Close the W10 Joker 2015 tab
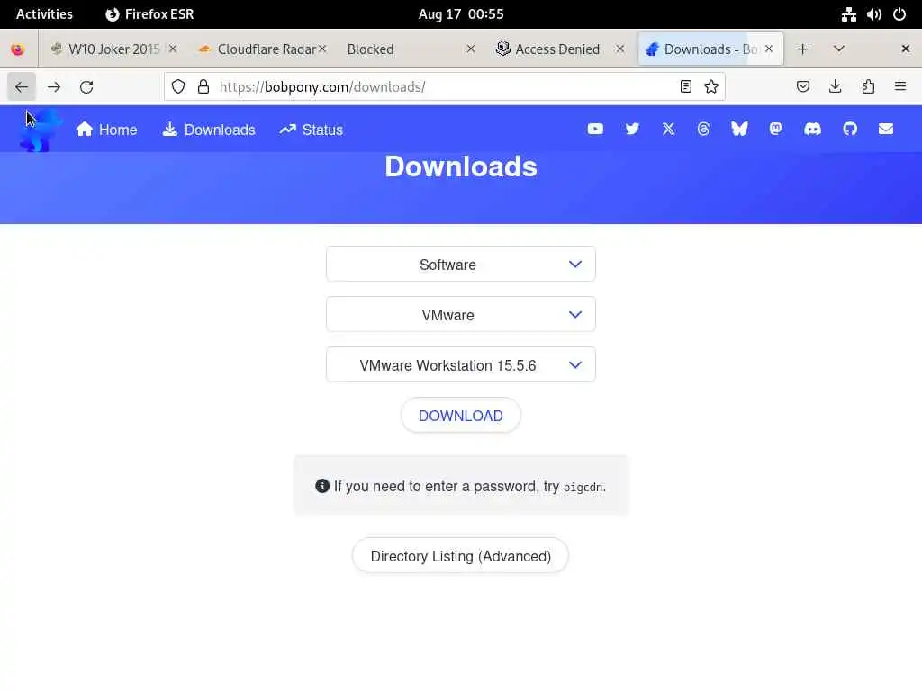 (173, 49)
